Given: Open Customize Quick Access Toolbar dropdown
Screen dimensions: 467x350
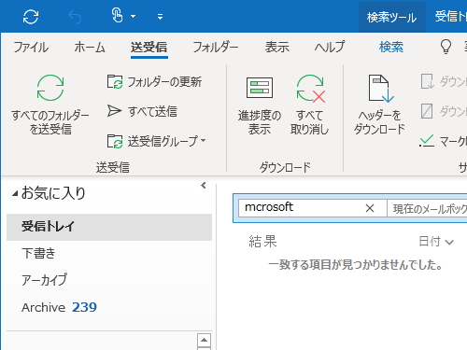Looking at the screenshot, I should (160, 17).
